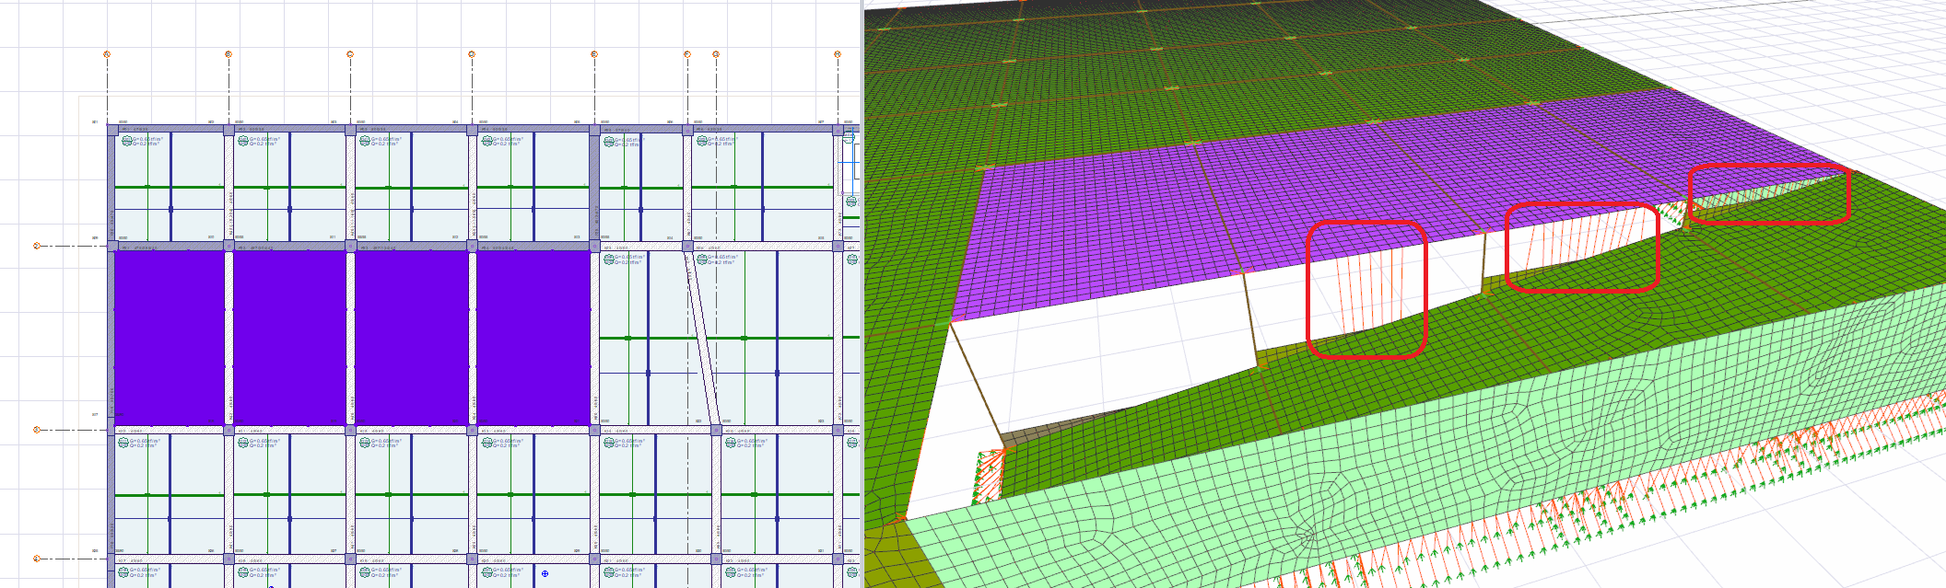Click grid axis bubble A above plan

[107, 54]
